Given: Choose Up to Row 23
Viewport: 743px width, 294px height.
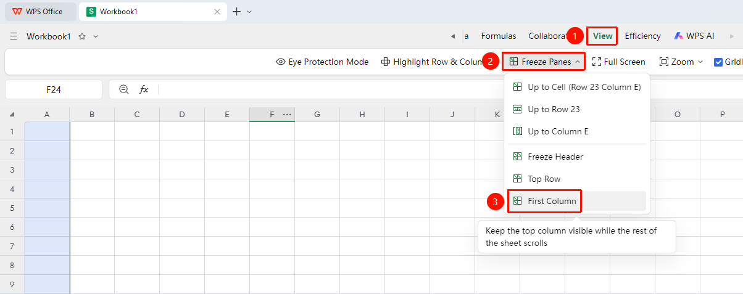Looking at the screenshot, I should (x=577, y=109).
